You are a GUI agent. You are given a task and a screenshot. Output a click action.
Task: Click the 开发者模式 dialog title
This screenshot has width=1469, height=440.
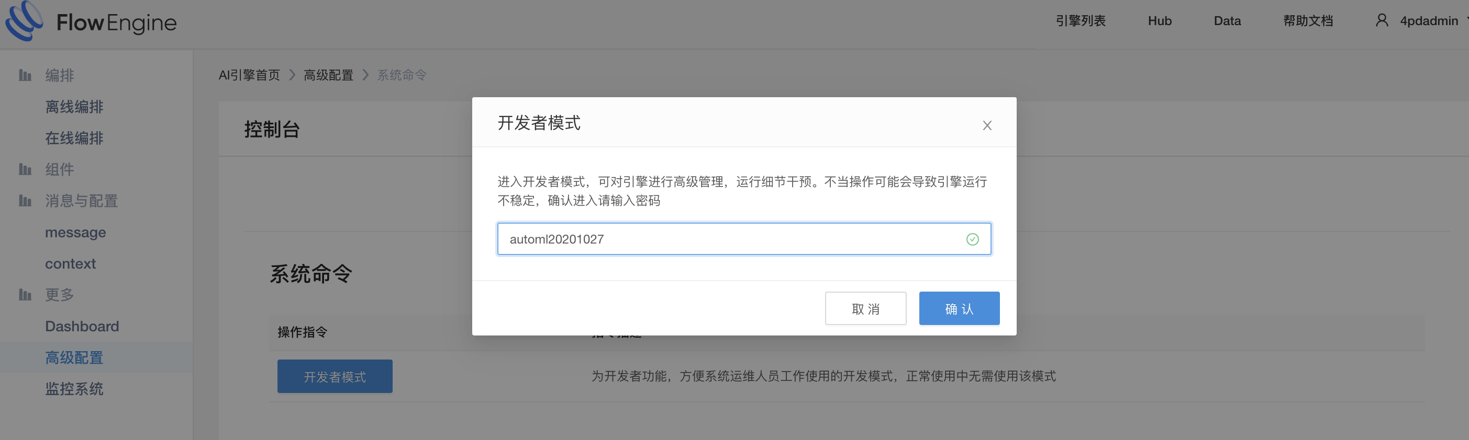pyautogui.click(x=539, y=123)
